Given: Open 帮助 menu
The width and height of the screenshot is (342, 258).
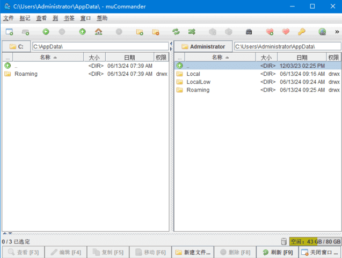Looking at the screenshot, I should click(102, 18).
